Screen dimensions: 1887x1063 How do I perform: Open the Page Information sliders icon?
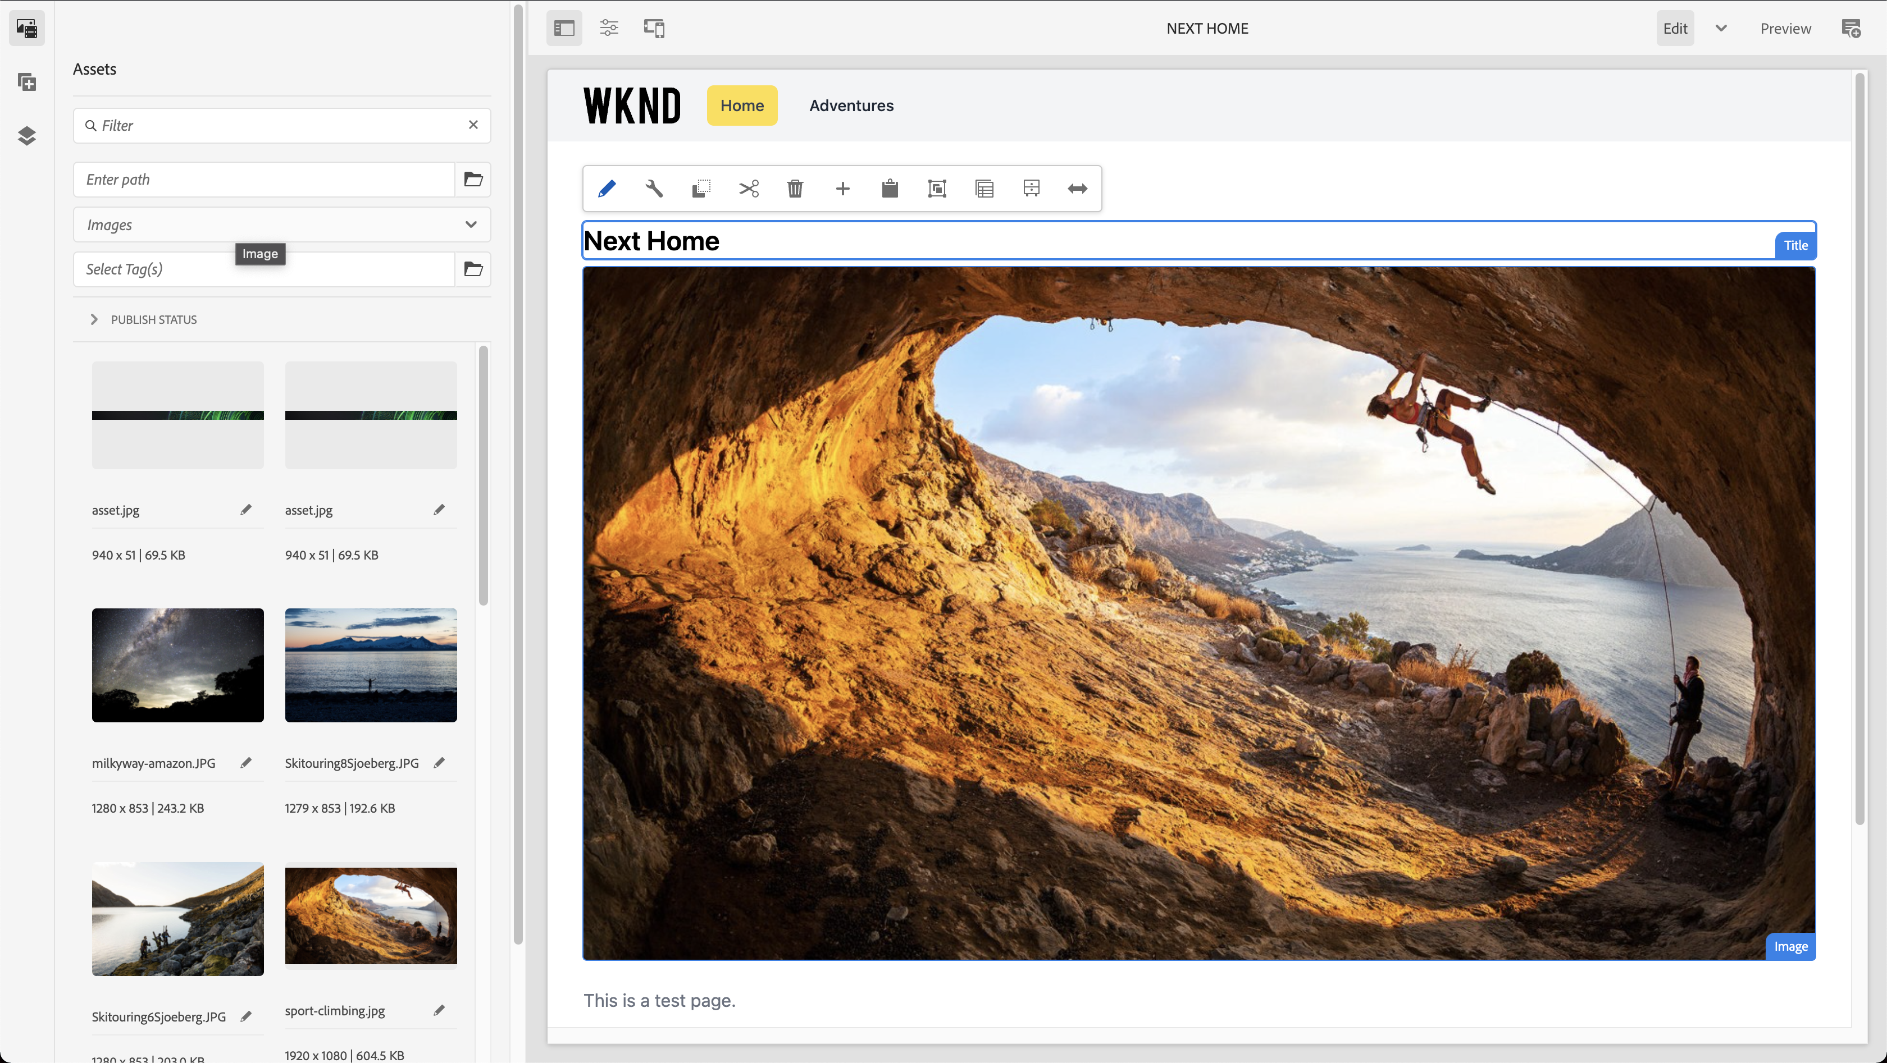[609, 29]
